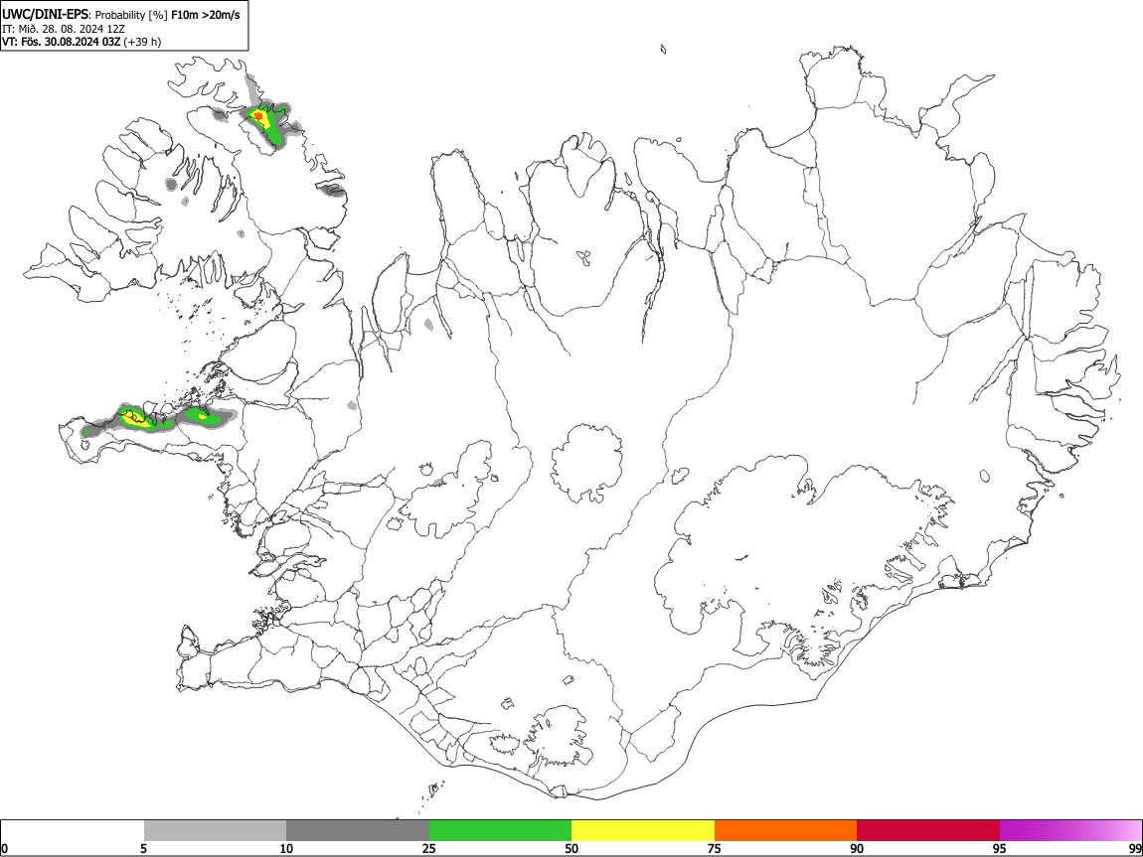
Task: Click the dark gray 10-25% legend segment
Action: pos(358,831)
